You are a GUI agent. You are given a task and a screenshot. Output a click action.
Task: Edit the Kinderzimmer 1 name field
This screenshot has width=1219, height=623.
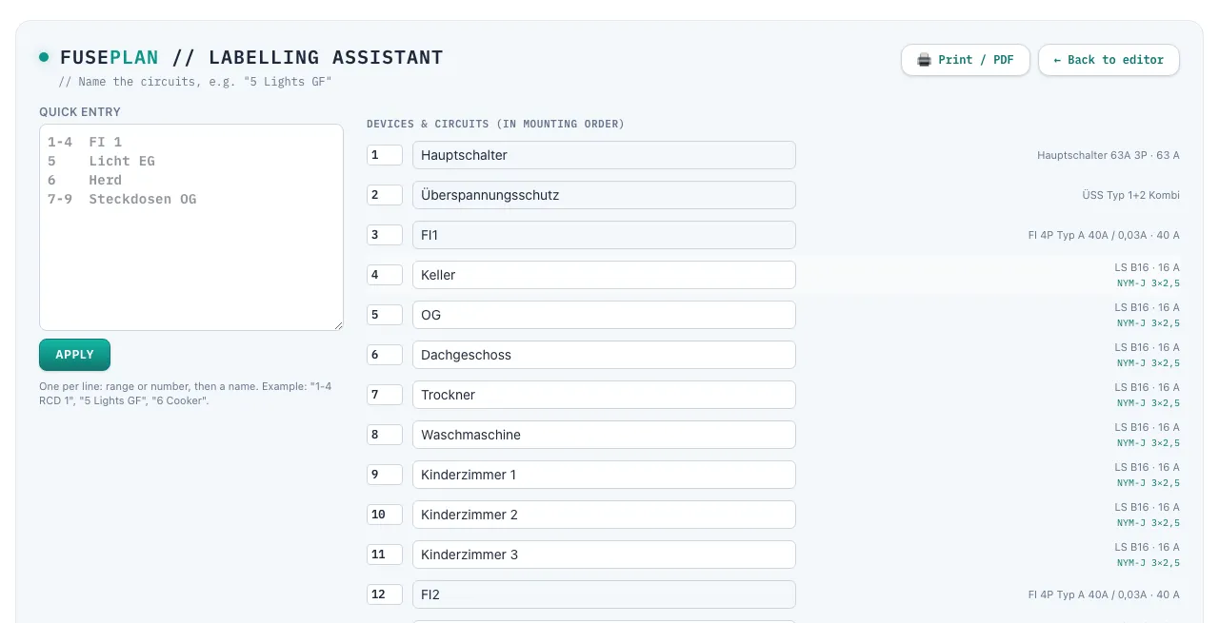[604, 475]
